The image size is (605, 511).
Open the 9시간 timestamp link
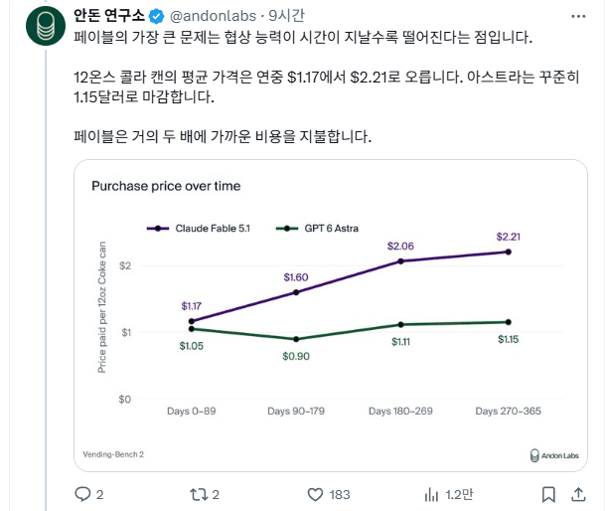pyautogui.click(x=286, y=16)
